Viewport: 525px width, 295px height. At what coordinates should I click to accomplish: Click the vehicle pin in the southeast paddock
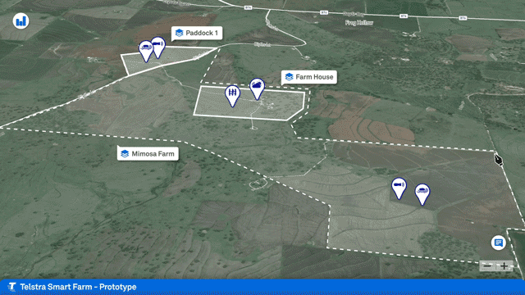[422, 194]
